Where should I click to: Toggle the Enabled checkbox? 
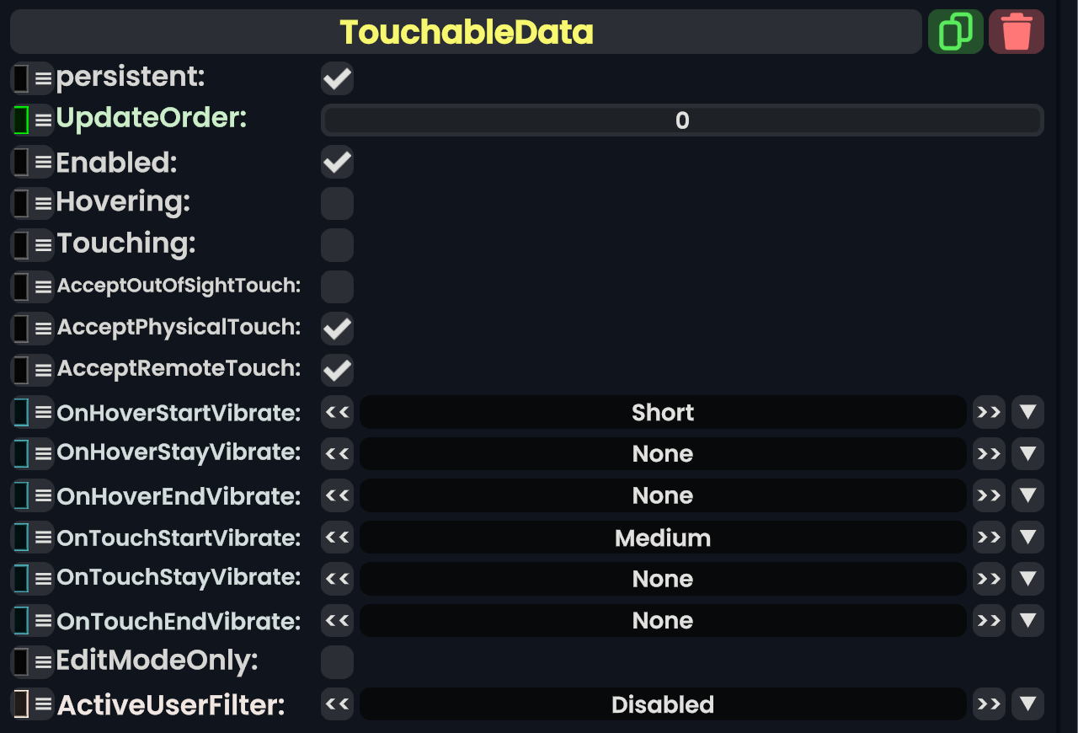tap(337, 162)
